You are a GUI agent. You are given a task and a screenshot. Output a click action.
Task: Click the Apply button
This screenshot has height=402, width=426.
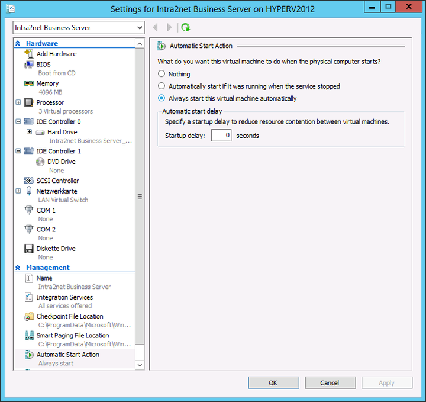(x=387, y=382)
